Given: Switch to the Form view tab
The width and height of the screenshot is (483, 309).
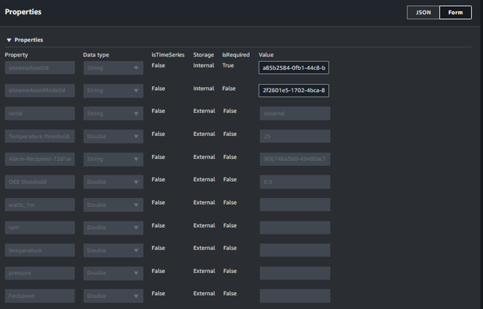Looking at the screenshot, I should pyautogui.click(x=455, y=12).
